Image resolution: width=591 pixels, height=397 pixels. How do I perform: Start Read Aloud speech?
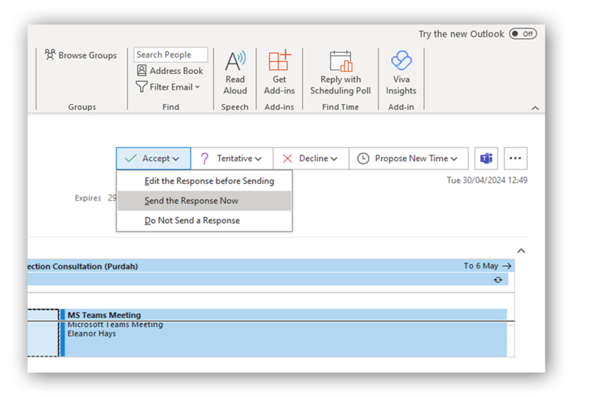[x=235, y=73]
